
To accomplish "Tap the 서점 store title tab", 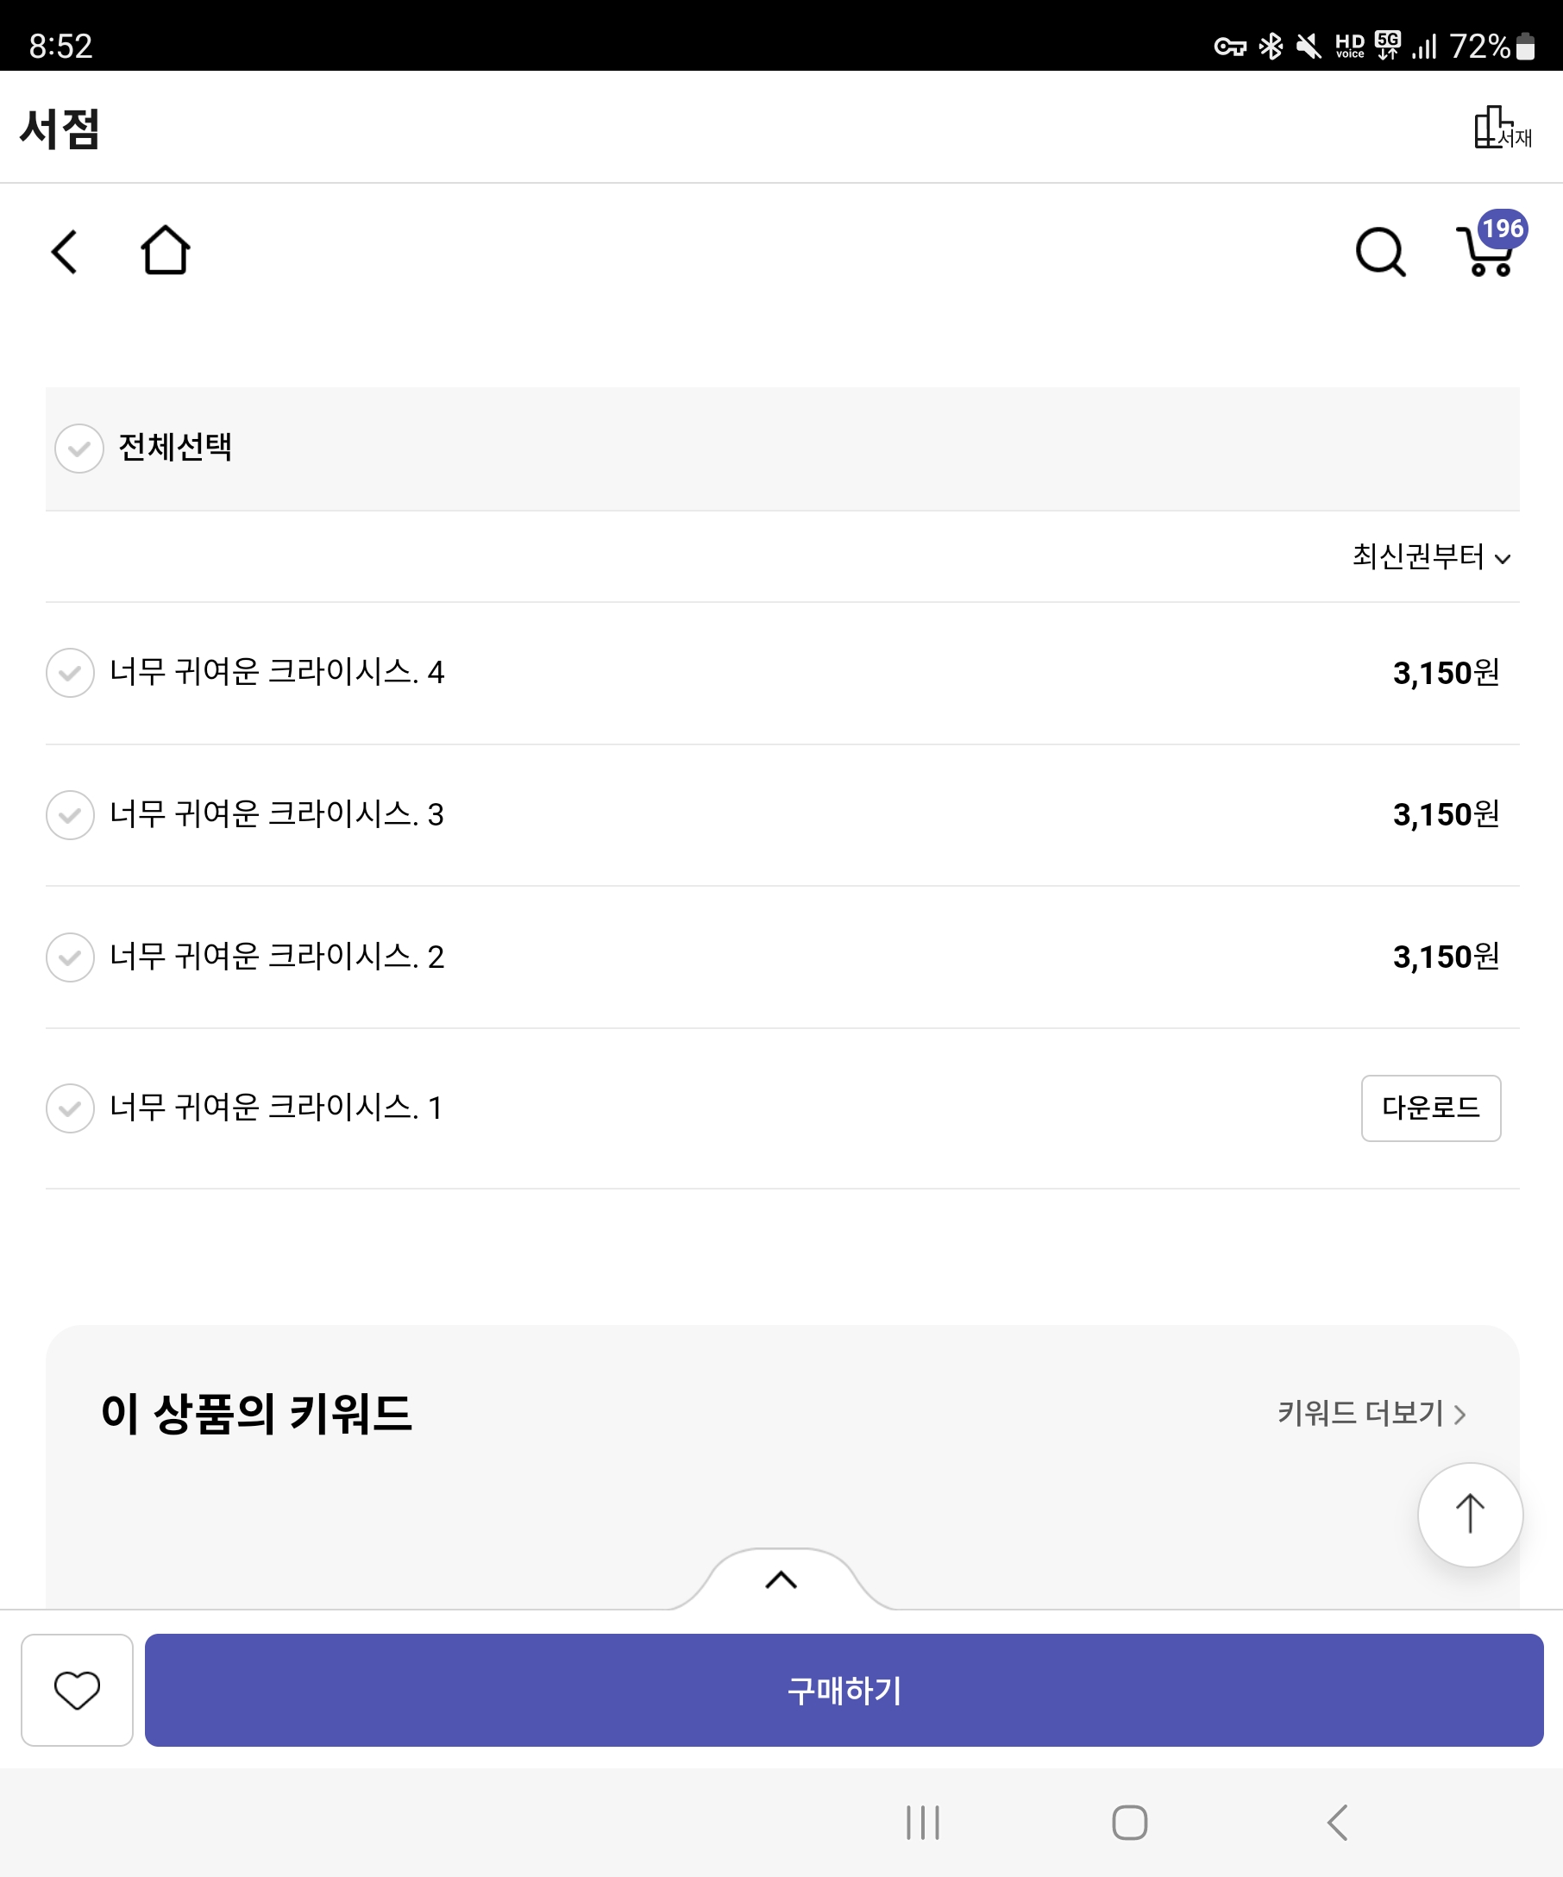I will tap(60, 129).
